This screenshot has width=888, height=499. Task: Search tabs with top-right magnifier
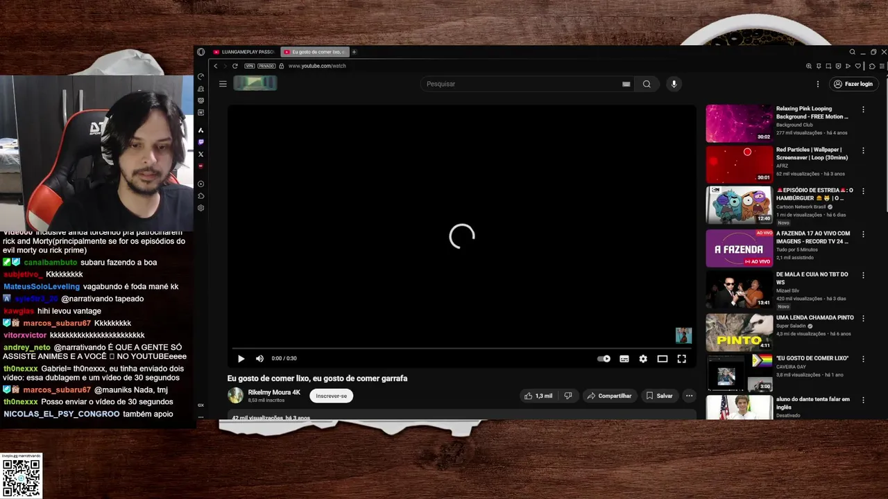coord(853,52)
